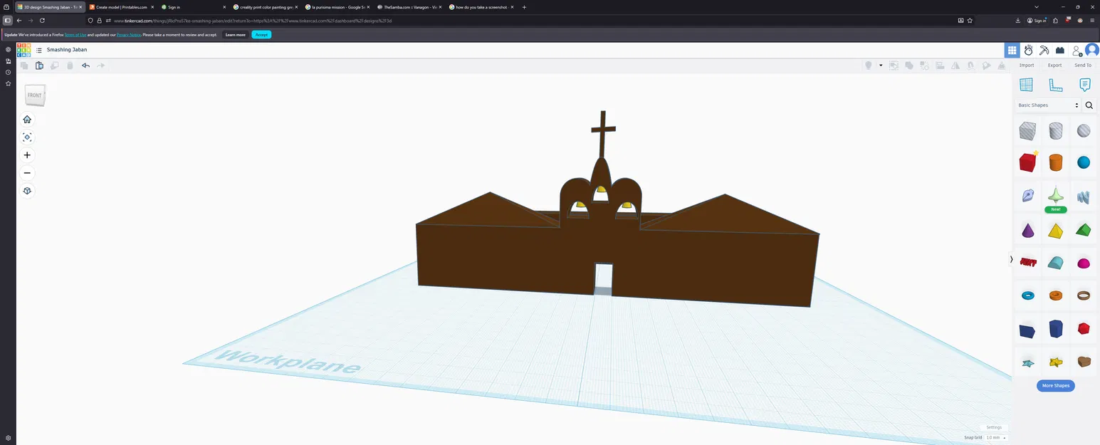Viewport: 1100px width, 445px height.
Task: Click the Fit all in view icon
Action: (x=27, y=137)
